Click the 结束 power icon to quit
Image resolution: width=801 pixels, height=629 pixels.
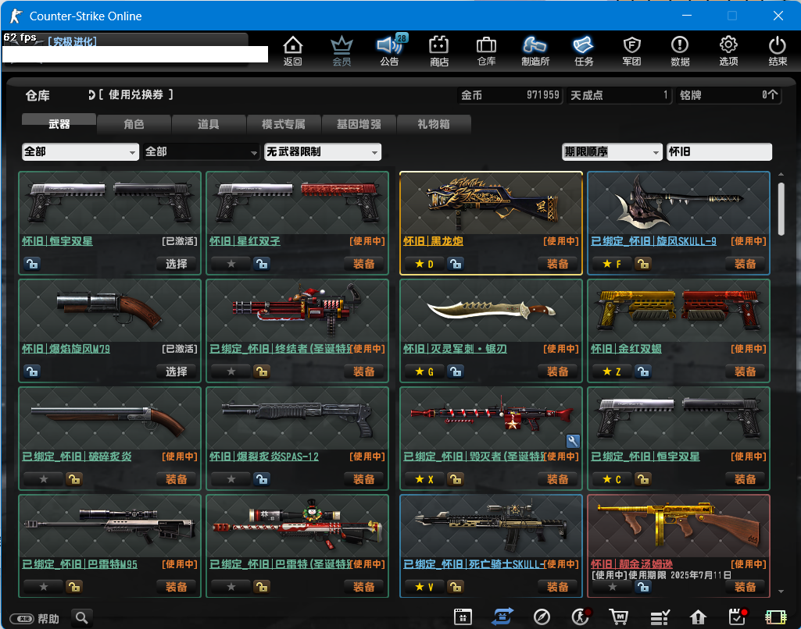[778, 51]
